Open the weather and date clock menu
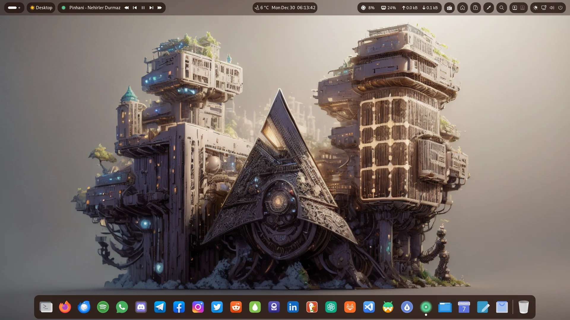This screenshot has height=320, width=570. pyautogui.click(x=285, y=8)
